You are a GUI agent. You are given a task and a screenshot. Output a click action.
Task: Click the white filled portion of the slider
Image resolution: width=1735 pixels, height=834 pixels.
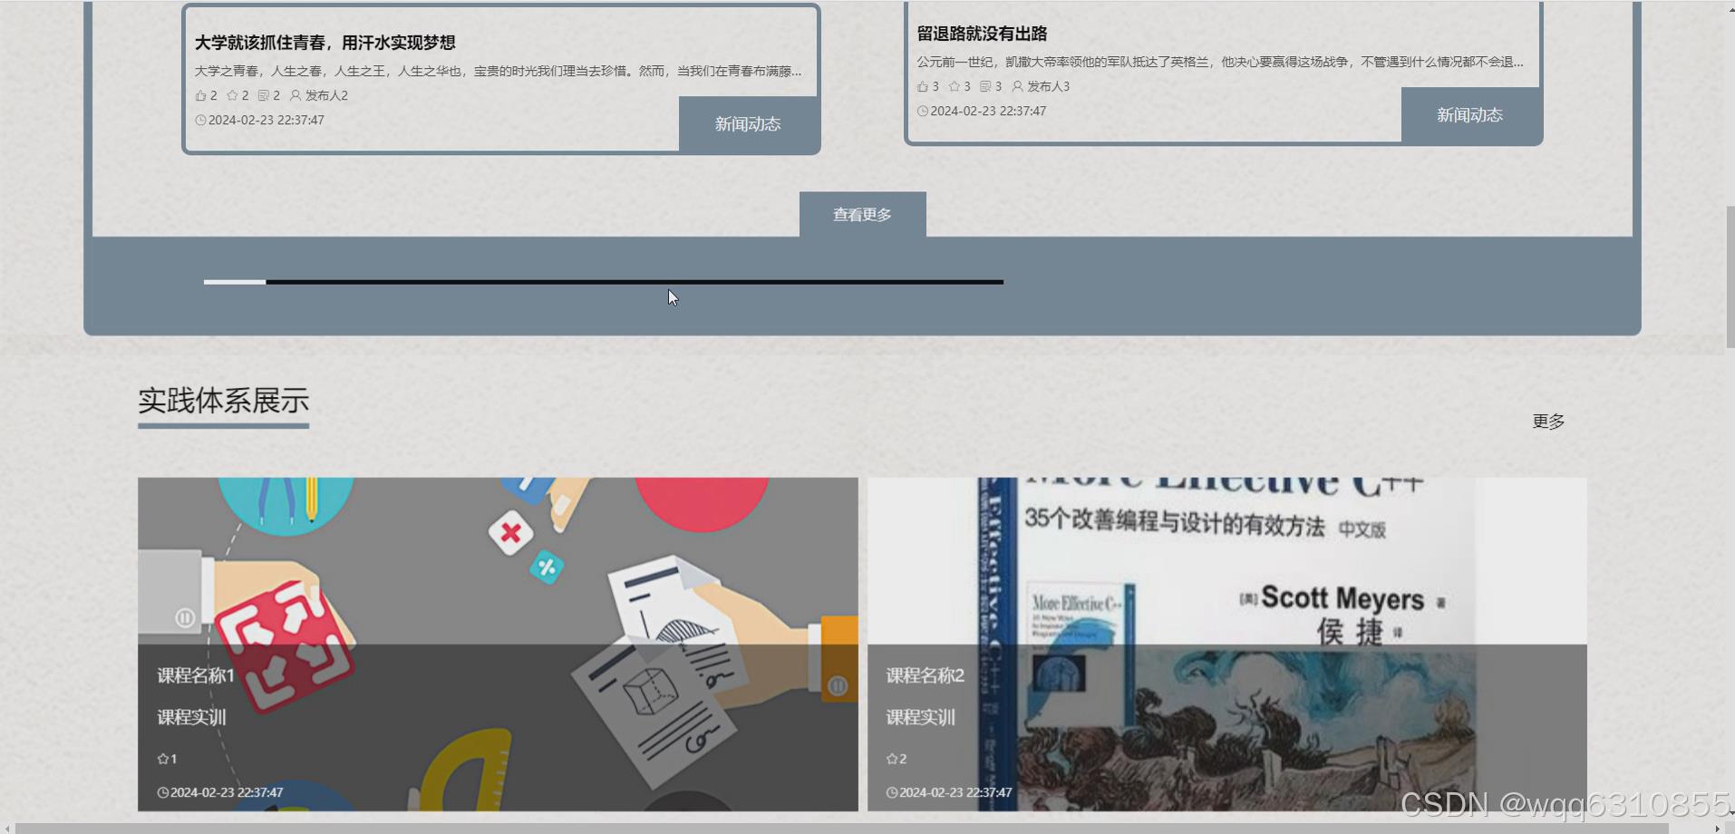(235, 282)
